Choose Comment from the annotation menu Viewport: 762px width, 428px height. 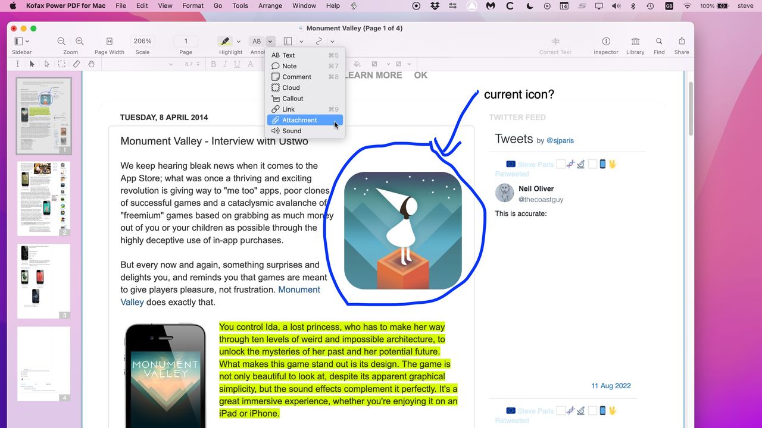tap(305, 77)
